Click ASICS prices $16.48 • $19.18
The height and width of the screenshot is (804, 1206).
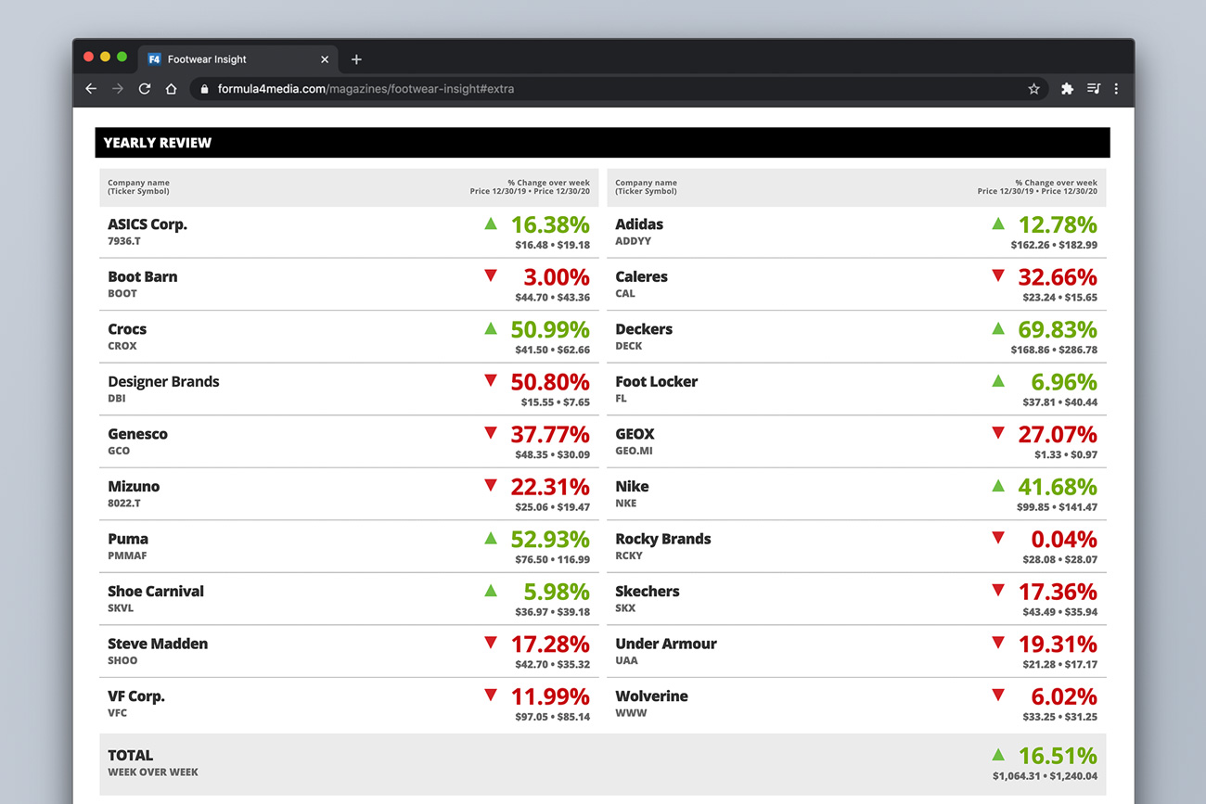click(553, 245)
